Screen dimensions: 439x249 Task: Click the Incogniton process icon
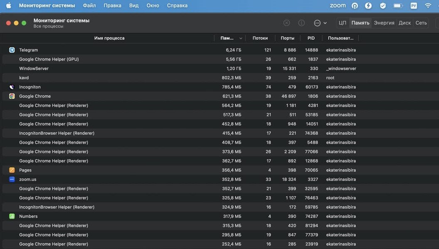12,87
